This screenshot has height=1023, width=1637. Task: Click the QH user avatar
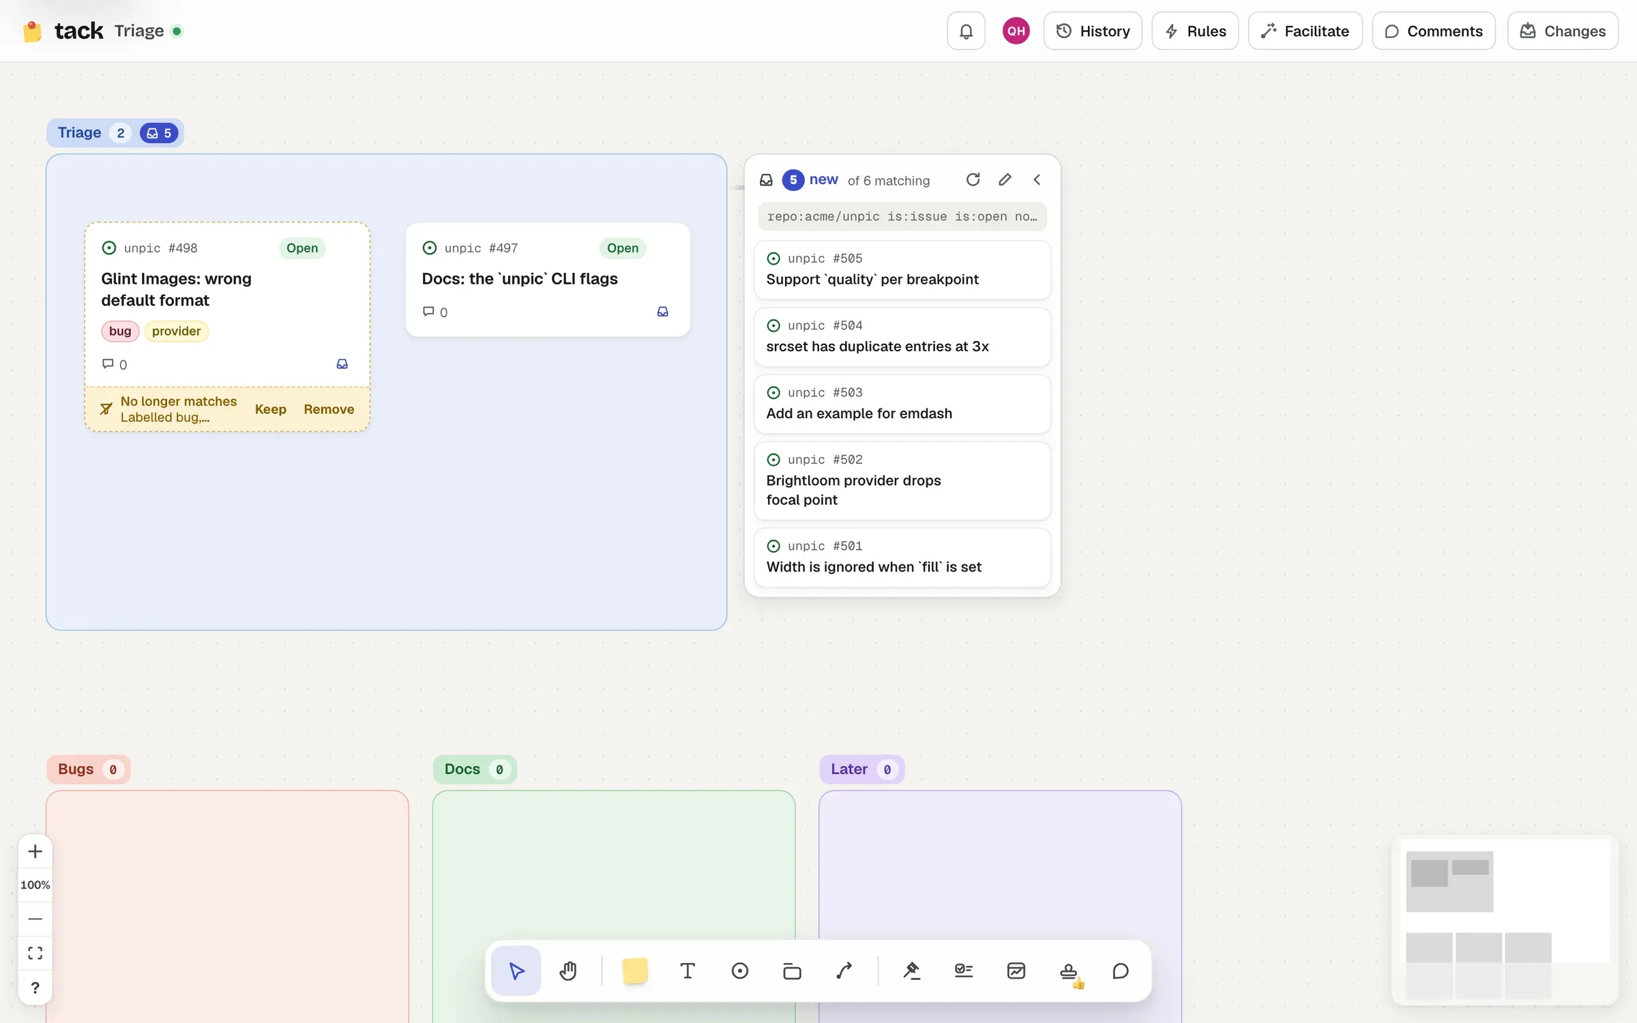pyautogui.click(x=1016, y=31)
